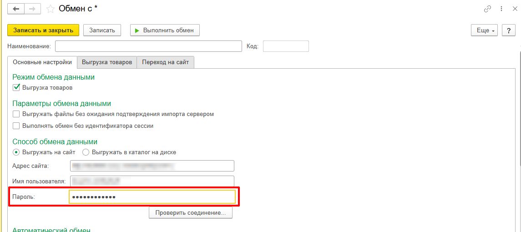Switch to the Выгрузка товаров tab
521x232 pixels.
click(x=107, y=62)
